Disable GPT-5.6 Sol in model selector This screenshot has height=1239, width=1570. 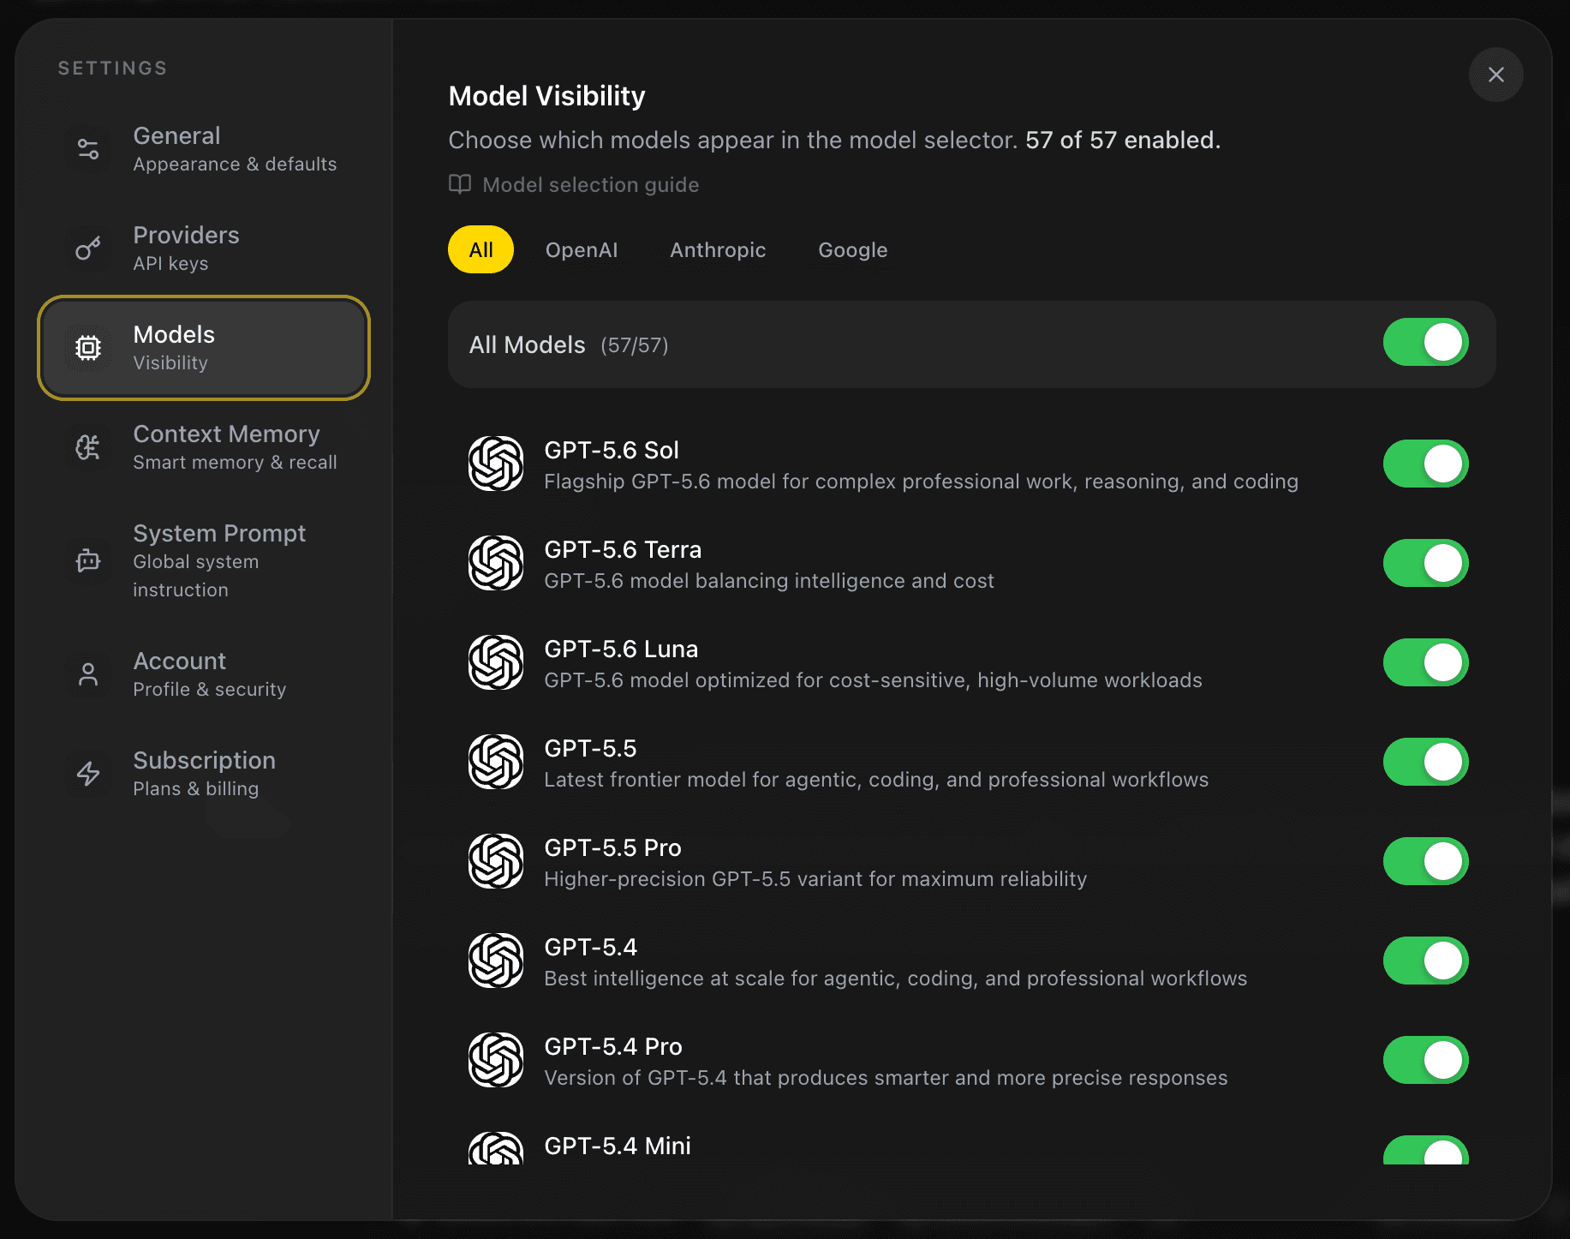point(1426,464)
